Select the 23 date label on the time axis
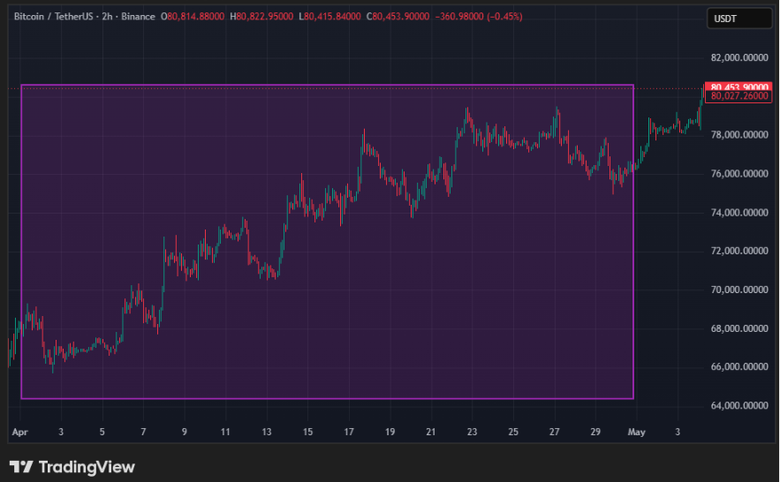This screenshot has width=780, height=482. (x=472, y=432)
